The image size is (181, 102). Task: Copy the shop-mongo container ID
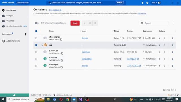(x=61, y=40)
